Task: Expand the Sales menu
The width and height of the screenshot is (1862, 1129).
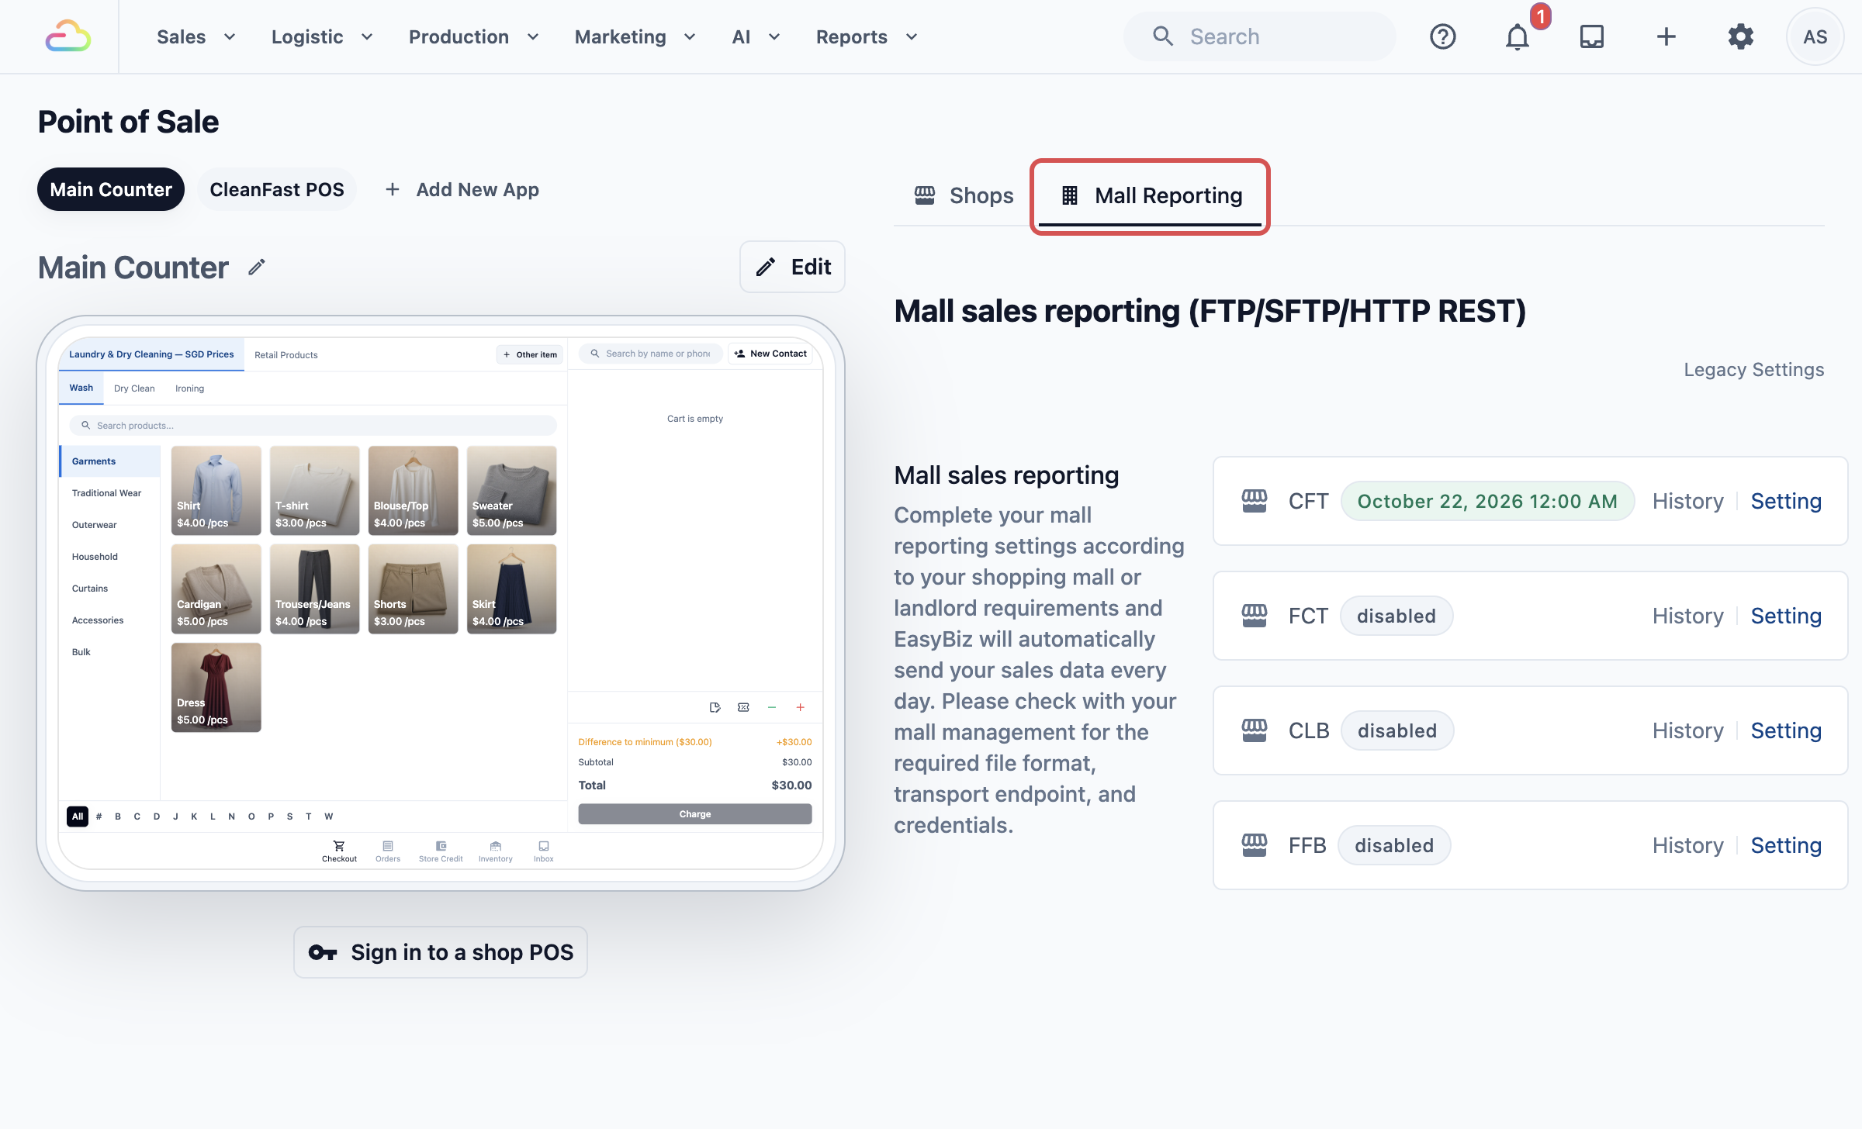Action: [196, 36]
